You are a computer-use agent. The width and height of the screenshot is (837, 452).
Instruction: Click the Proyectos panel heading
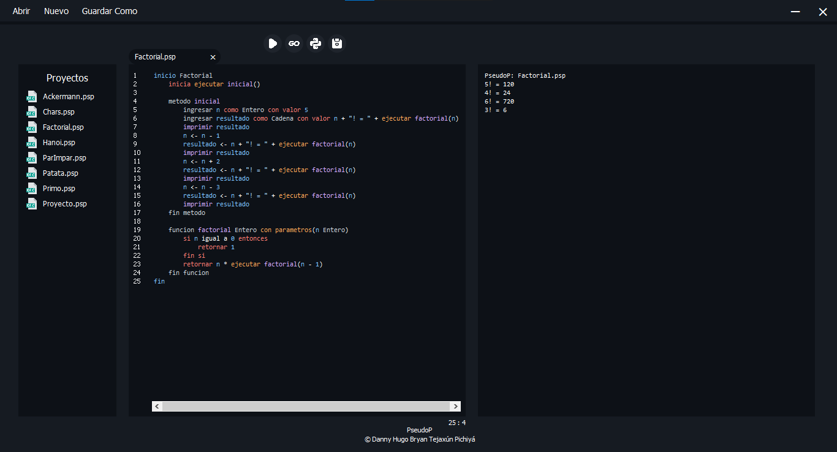[x=67, y=78]
